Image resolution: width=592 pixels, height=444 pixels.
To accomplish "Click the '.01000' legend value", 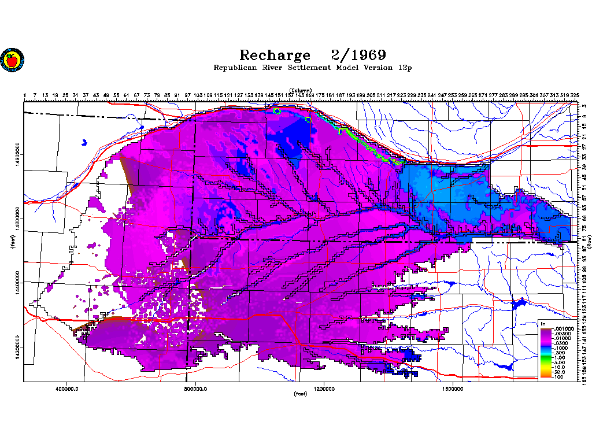I will (x=563, y=338).
